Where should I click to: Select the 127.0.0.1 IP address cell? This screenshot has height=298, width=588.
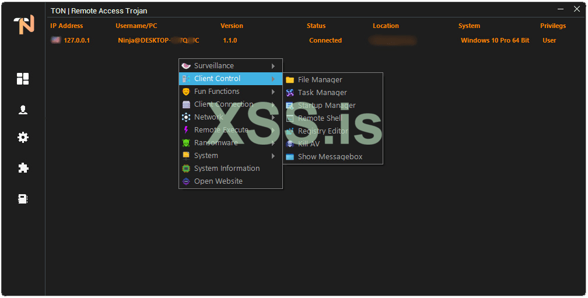[x=76, y=40]
